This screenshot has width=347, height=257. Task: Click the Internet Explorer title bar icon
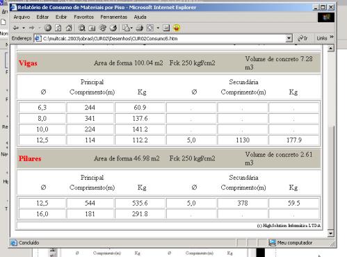[13, 7]
